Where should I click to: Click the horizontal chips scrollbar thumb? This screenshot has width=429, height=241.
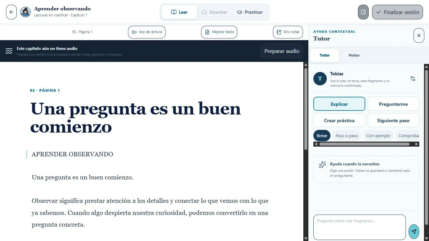[x=364, y=144]
